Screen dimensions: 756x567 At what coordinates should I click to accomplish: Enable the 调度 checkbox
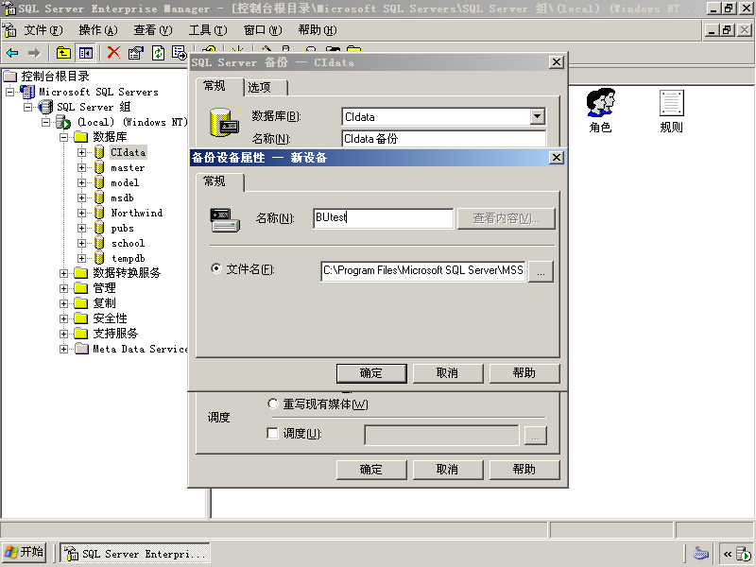coord(272,433)
